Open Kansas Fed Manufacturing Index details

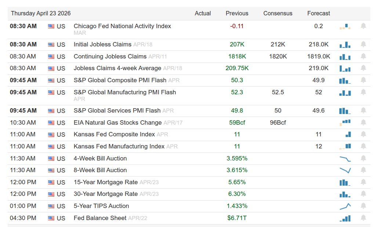119,147
